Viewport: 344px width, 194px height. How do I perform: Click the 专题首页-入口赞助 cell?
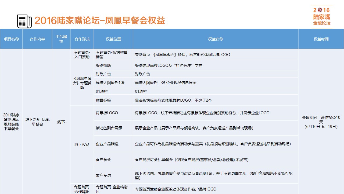82,54
